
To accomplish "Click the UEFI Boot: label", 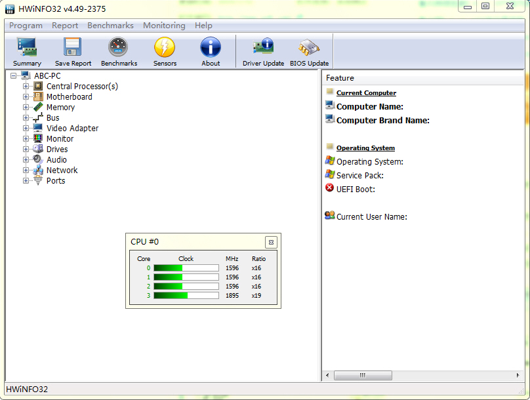I will coord(356,190).
